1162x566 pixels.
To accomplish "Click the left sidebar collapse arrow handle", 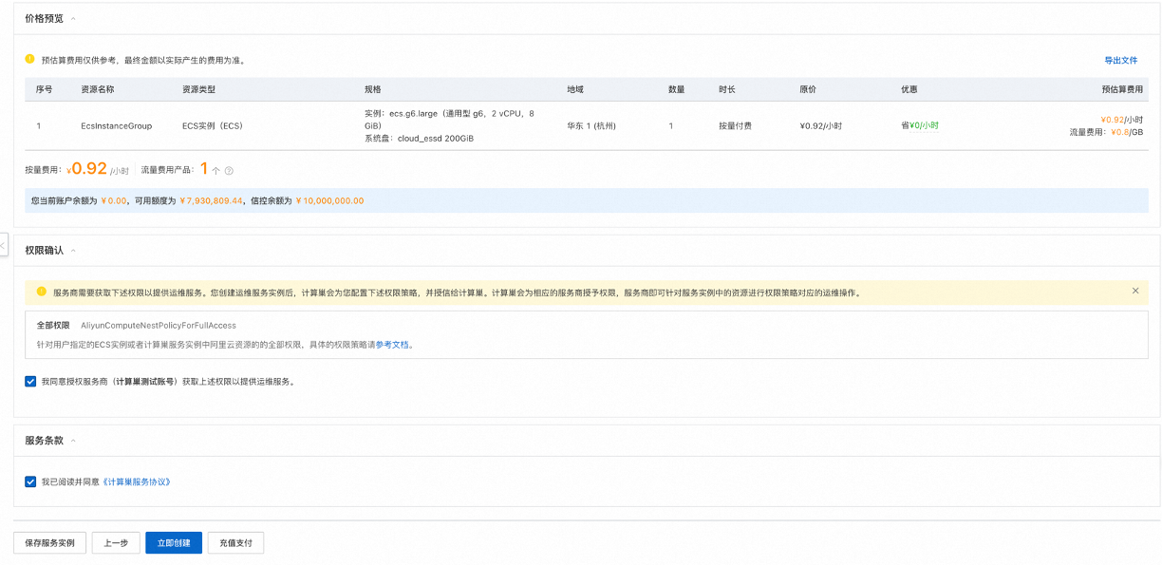I will 4,244.
